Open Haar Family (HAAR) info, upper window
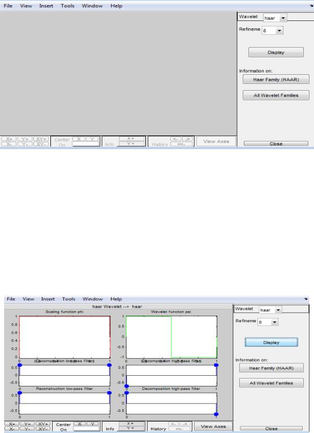Image resolution: width=314 pixels, height=433 pixels. click(x=276, y=79)
